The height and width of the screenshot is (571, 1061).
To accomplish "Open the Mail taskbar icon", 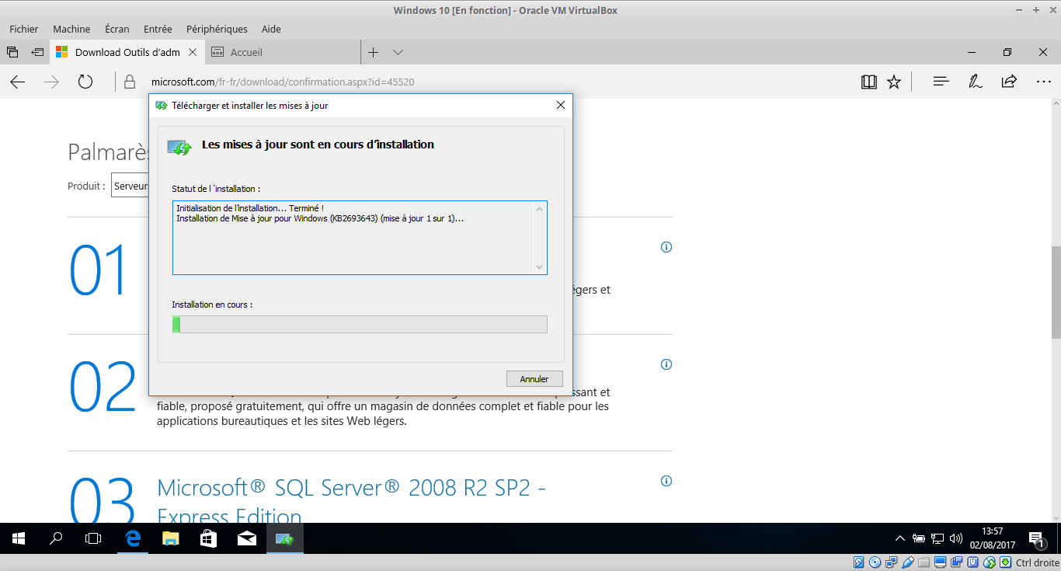I will click(246, 538).
